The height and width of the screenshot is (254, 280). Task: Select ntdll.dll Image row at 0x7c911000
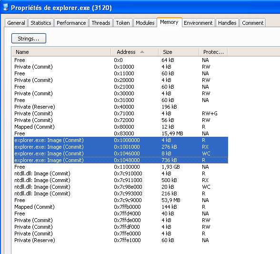pos(121,180)
